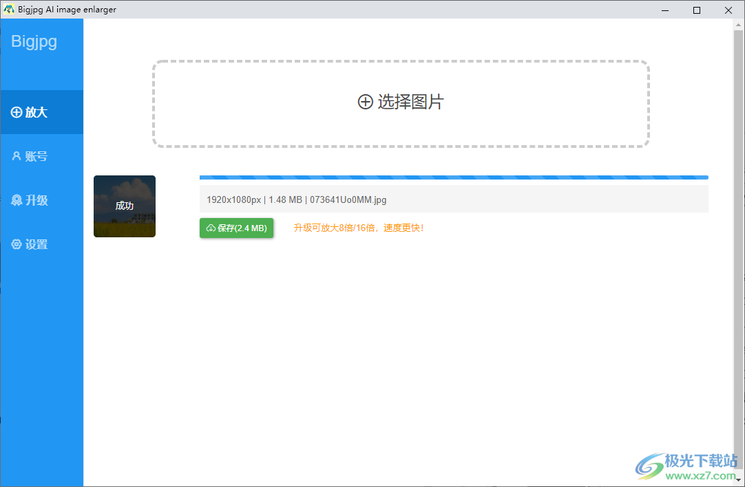
Task: Click the scrollbar up arrow
Action: 739,24
